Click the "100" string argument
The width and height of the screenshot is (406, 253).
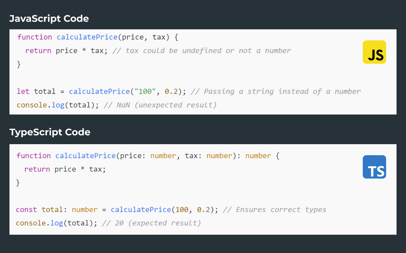tap(145, 91)
